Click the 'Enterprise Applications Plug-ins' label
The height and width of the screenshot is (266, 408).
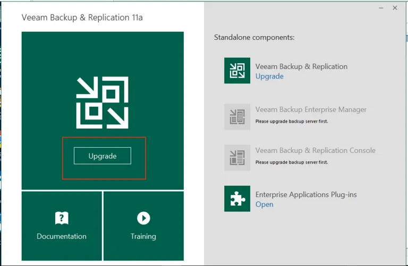[306, 194]
